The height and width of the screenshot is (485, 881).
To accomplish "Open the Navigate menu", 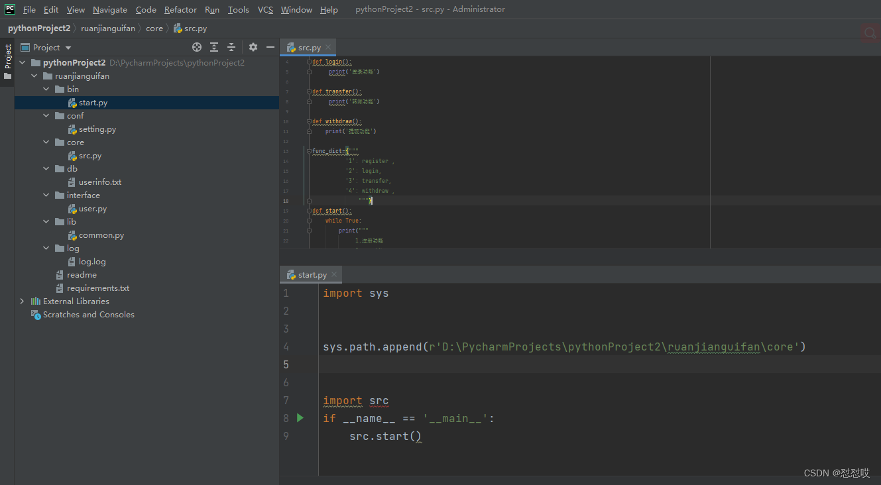I will point(110,9).
